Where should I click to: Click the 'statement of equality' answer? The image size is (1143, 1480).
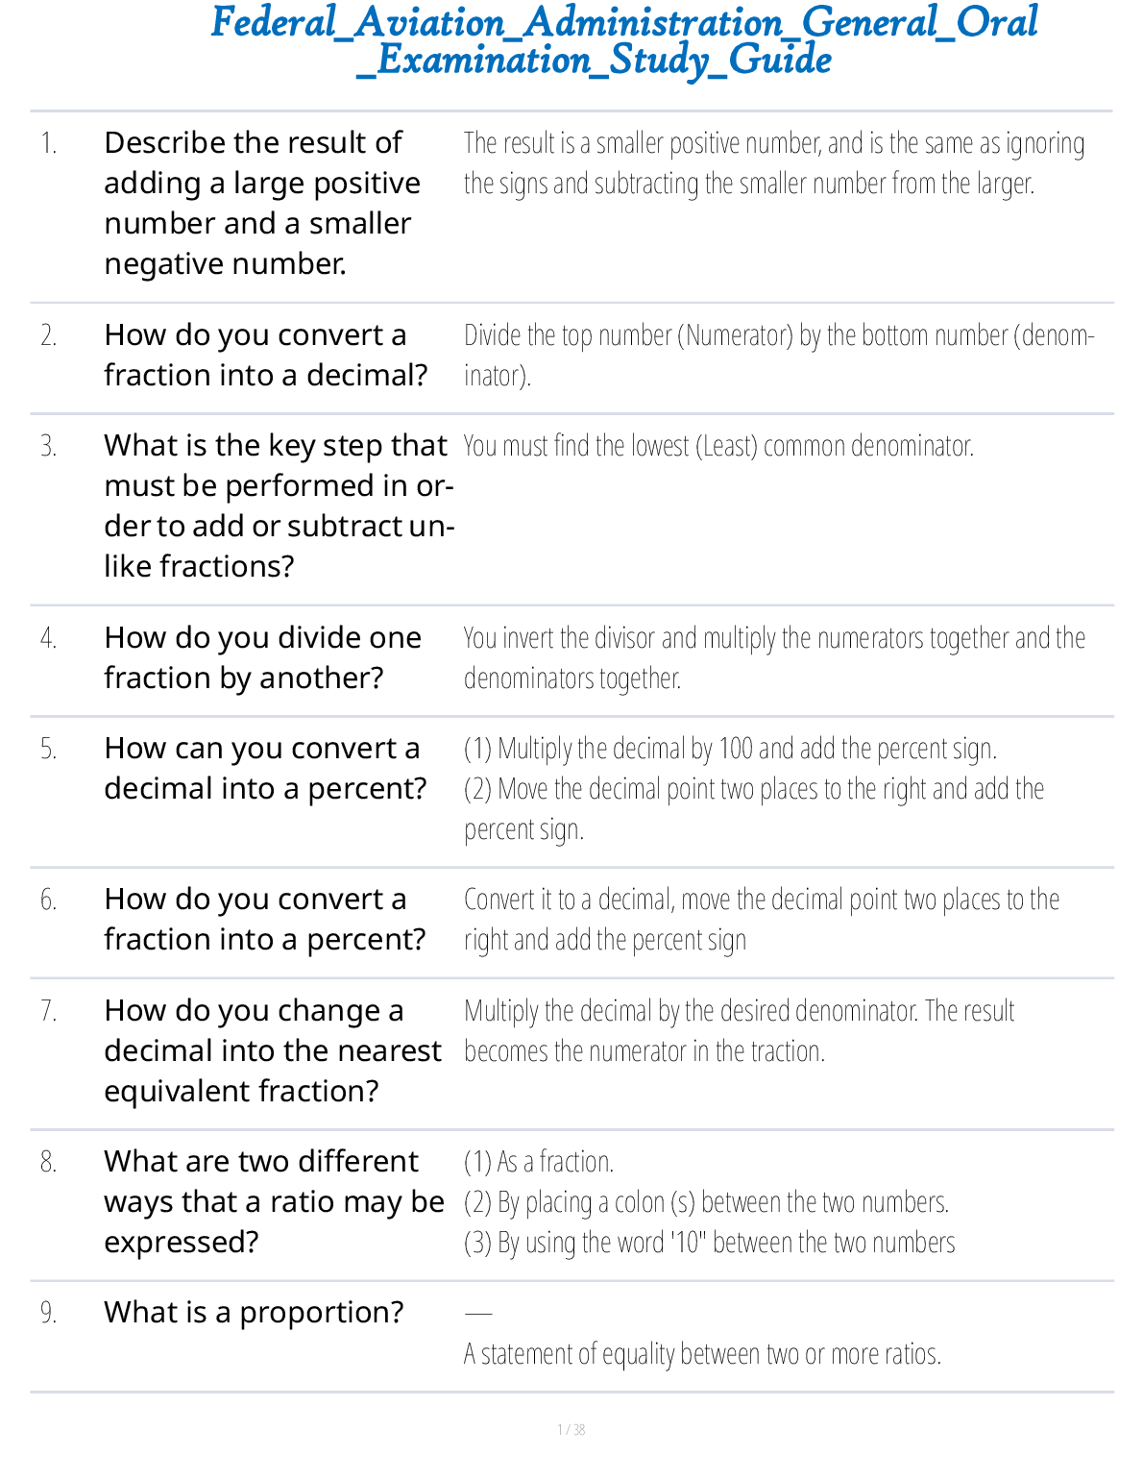[x=702, y=1354]
